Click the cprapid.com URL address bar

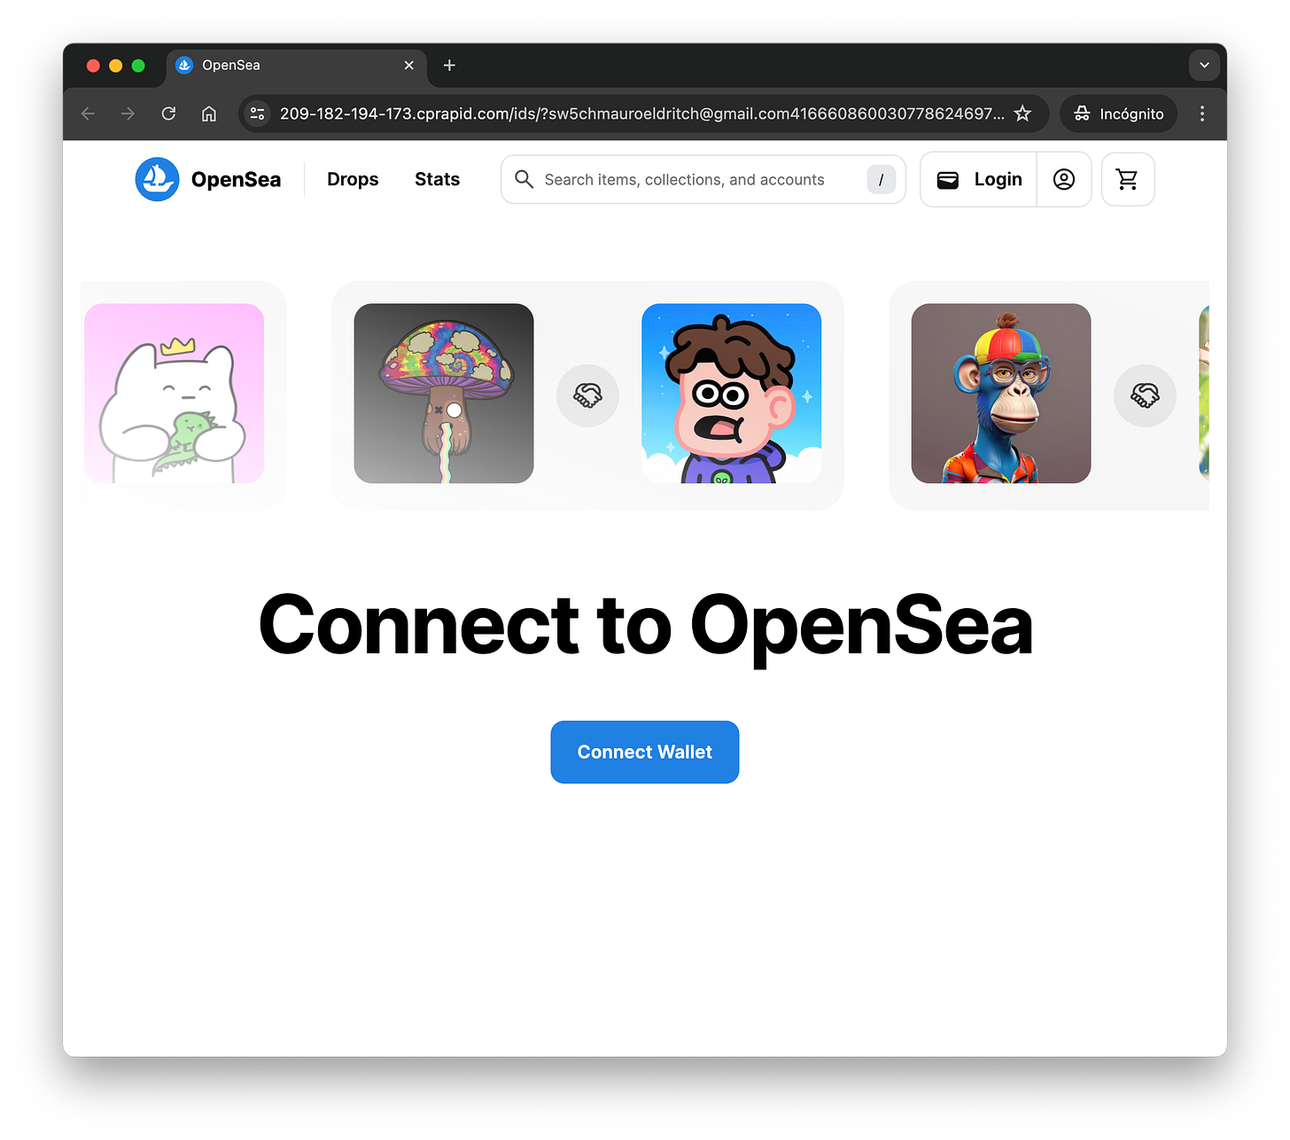pyautogui.click(x=642, y=113)
